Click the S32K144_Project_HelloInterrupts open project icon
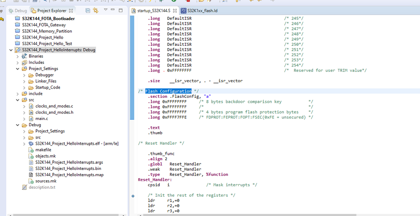Viewport: 420px width, 216px height. tap(17, 50)
